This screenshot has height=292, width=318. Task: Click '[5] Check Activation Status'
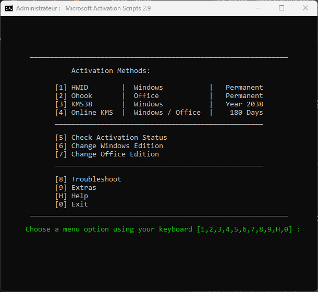[111, 138]
